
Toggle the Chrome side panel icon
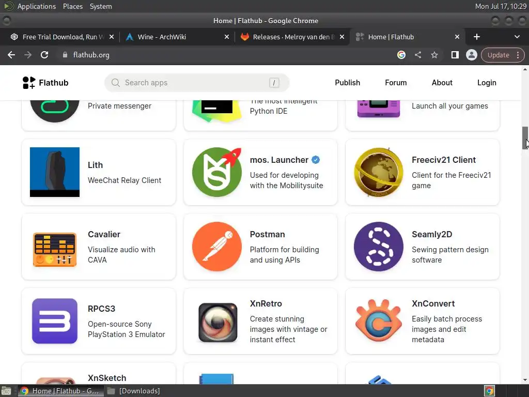[455, 55]
